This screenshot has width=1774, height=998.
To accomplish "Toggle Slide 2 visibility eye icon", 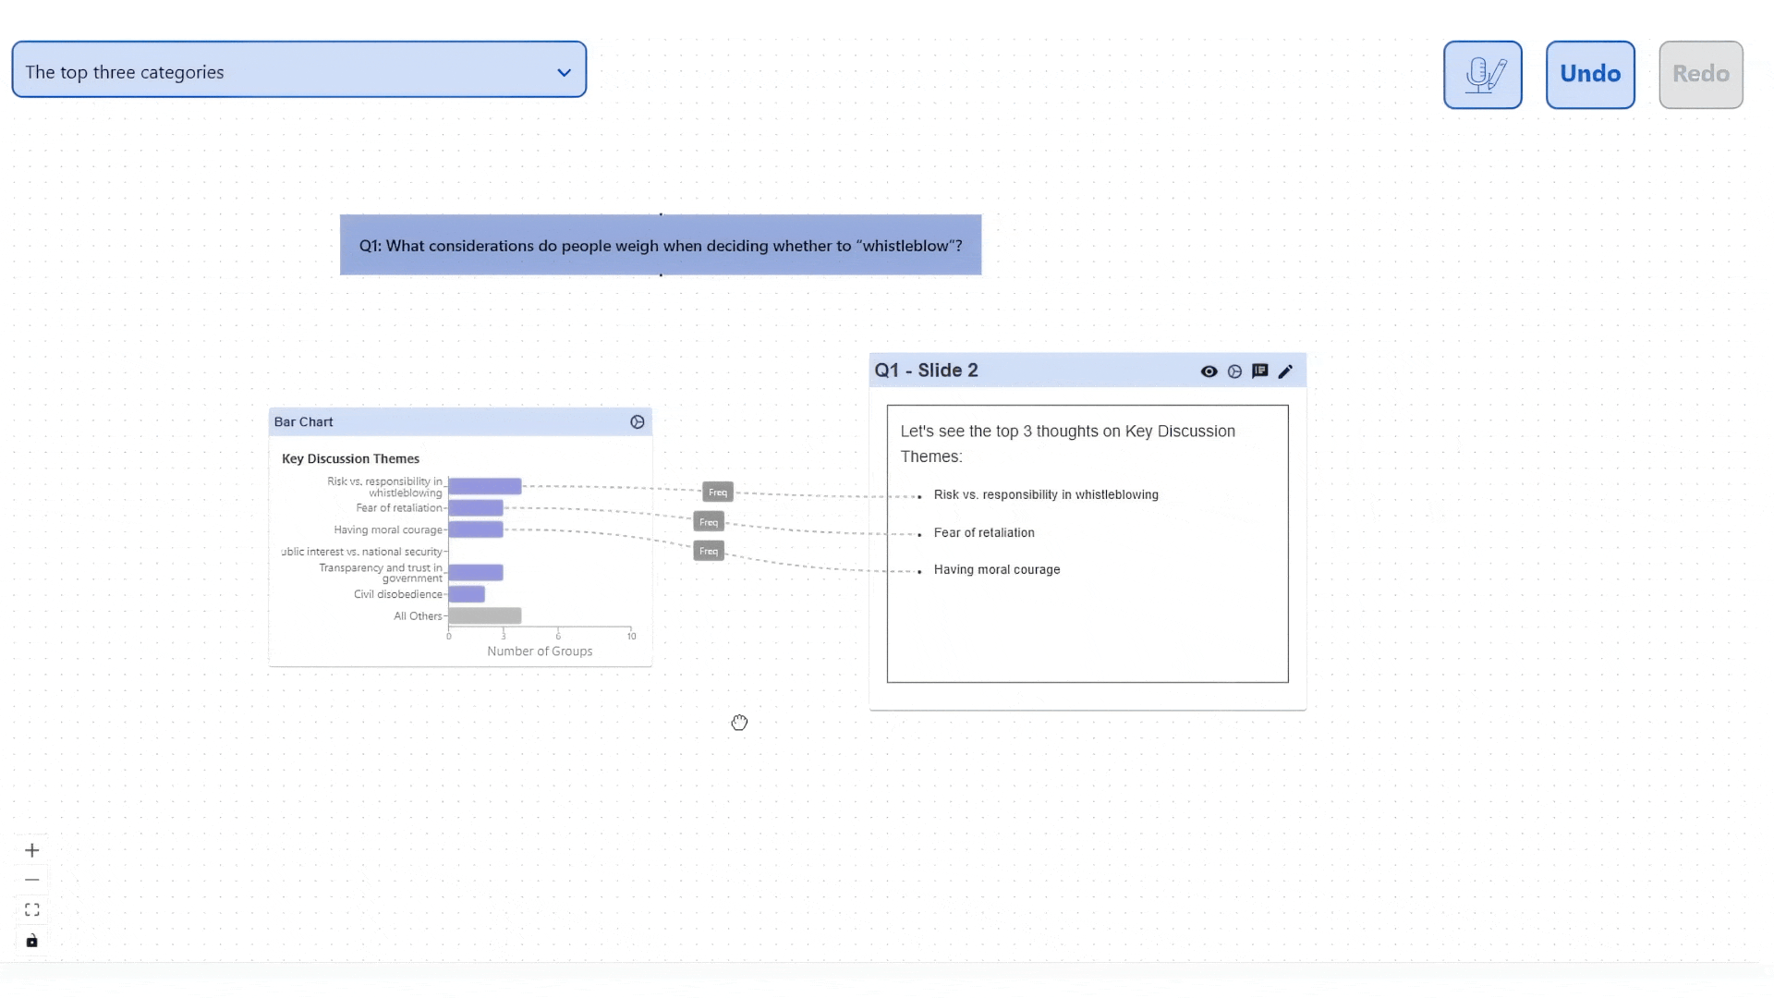I will tap(1209, 371).
